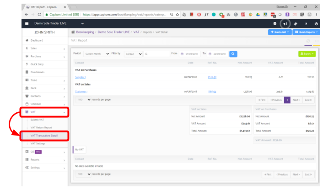Open the green Export dropdown
The height and width of the screenshot is (190, 323).
click(x=307, y=54)
